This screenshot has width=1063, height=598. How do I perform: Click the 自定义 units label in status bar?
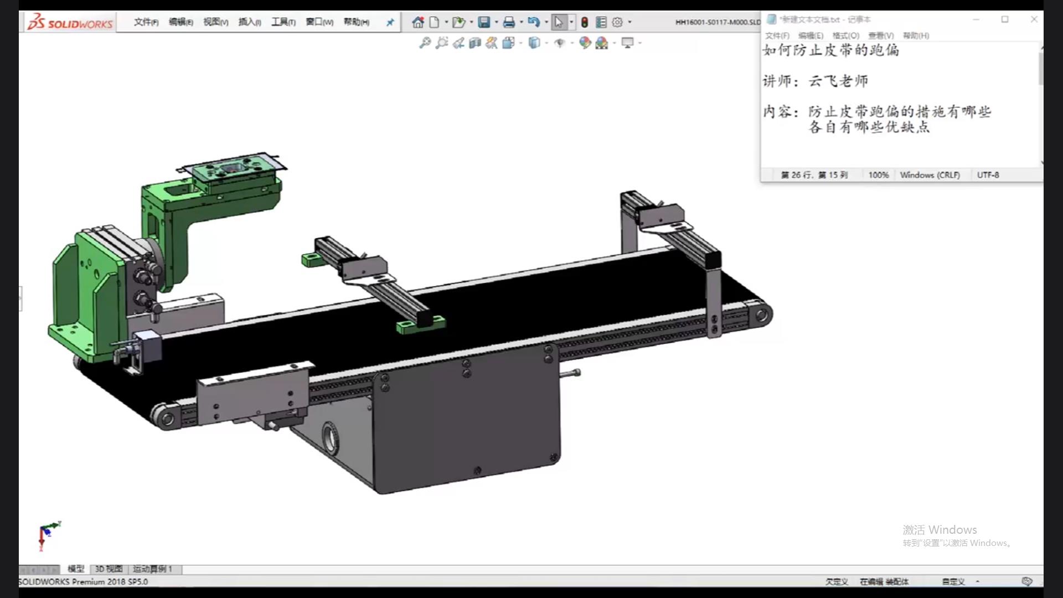(x=953, y=582)
